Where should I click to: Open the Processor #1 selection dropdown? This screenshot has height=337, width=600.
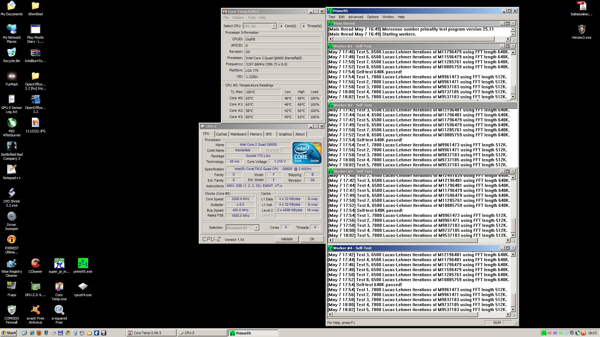(x=257, y=228)
